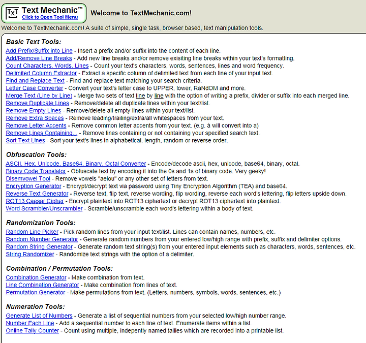Viewport: 366px width, 343px height.
Task: Open Remove Extra Spaces link
Action: pos(35,118)
